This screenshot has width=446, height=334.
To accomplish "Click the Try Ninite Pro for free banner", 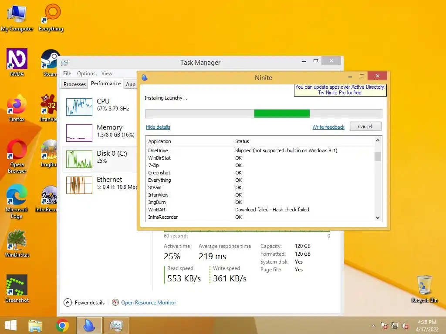I will pyautogui.click(x=340, y=90).
